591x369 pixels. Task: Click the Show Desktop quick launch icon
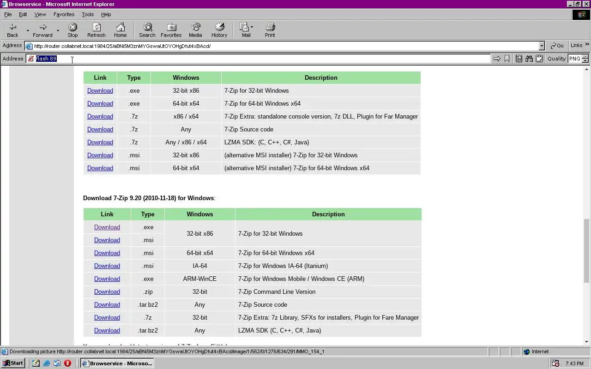tap(36, 363)
